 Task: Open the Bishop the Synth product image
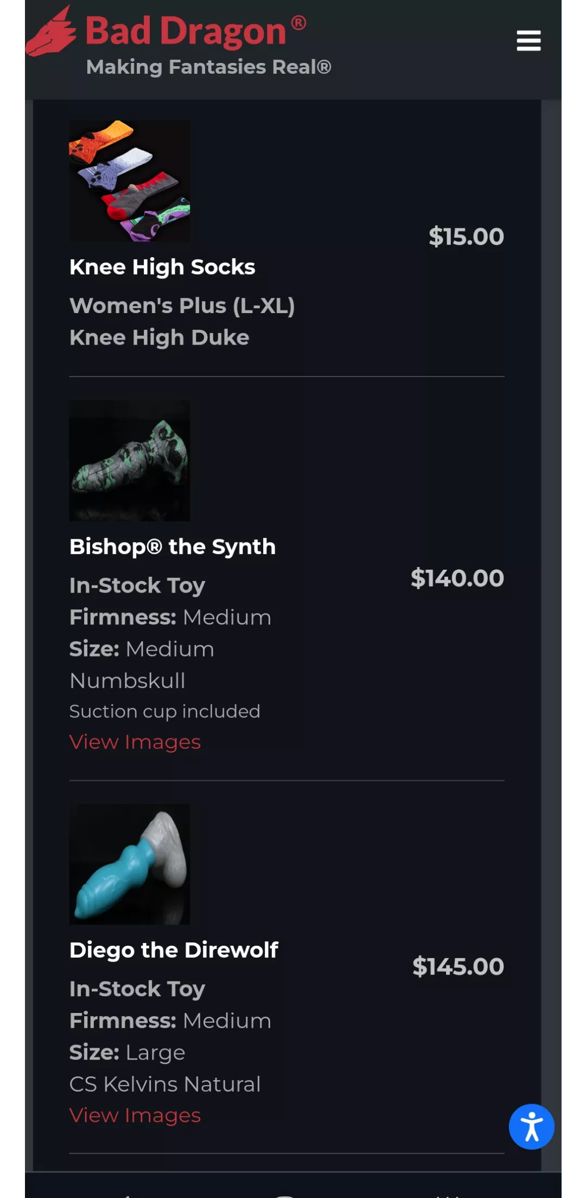130,461
